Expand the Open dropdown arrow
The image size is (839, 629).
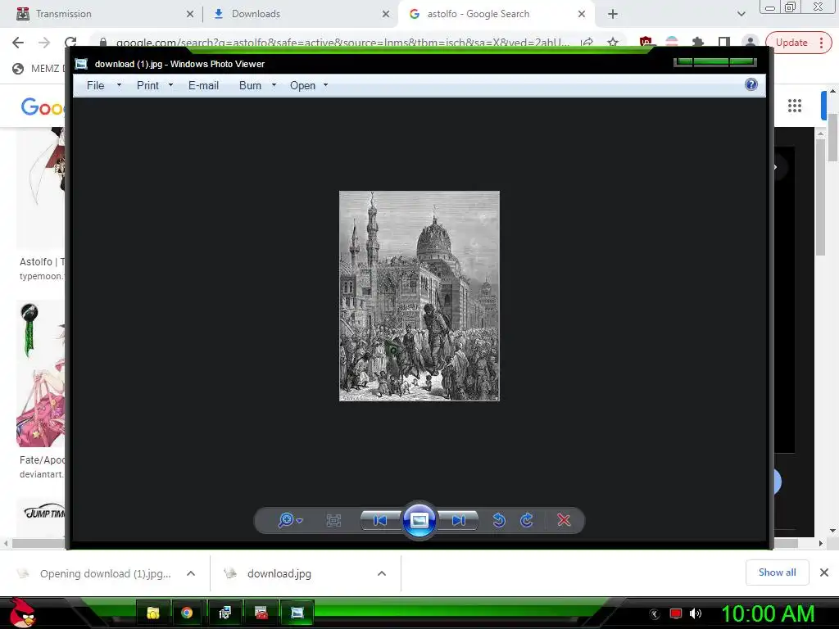coord(325,85)
